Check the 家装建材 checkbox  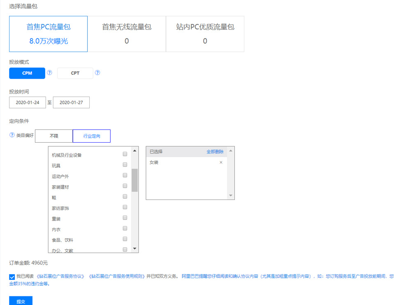(125, 185)
